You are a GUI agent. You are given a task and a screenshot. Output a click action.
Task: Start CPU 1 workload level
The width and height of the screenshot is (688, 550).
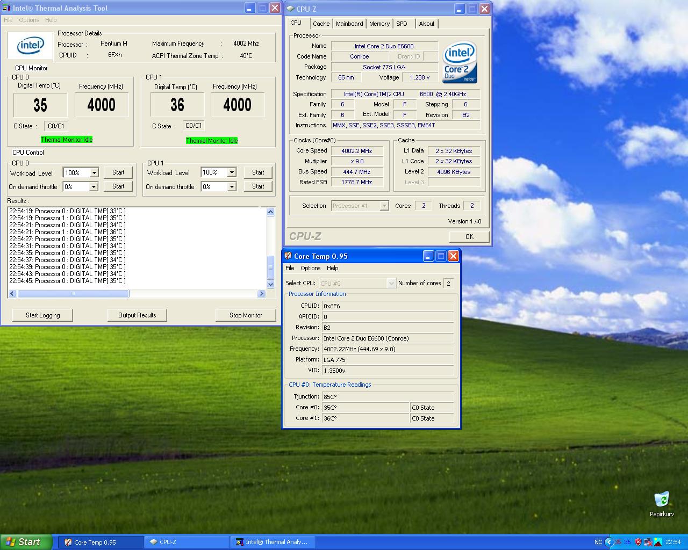coord(258,172)
